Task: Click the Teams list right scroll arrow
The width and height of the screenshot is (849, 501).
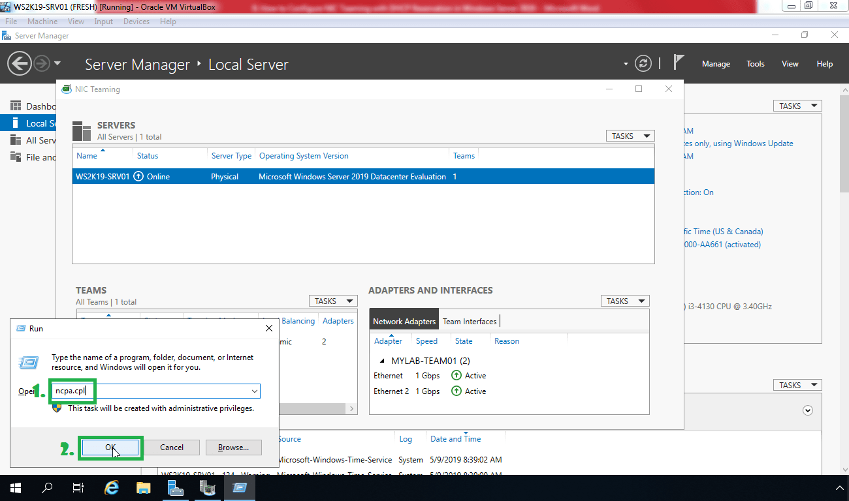Action: (x=353, y=409)
